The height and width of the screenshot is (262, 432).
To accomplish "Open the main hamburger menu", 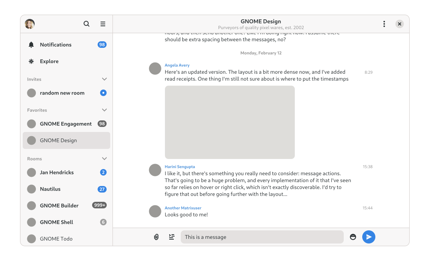I will [103, 24].
